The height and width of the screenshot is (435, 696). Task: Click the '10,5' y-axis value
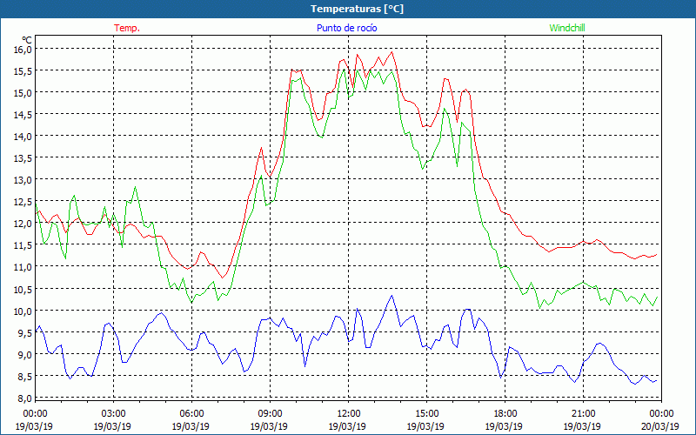pyautogui.click(x=23, y=289)
